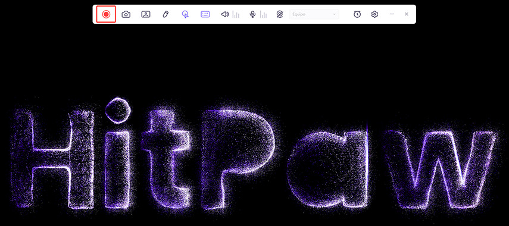The image size is (509, 226).
Task: Open scheduled recording alarm clock
Action: pyautogui.click(x=357, y=14)
